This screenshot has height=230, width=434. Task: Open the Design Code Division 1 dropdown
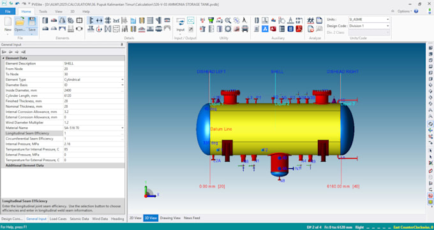[370, 25]
